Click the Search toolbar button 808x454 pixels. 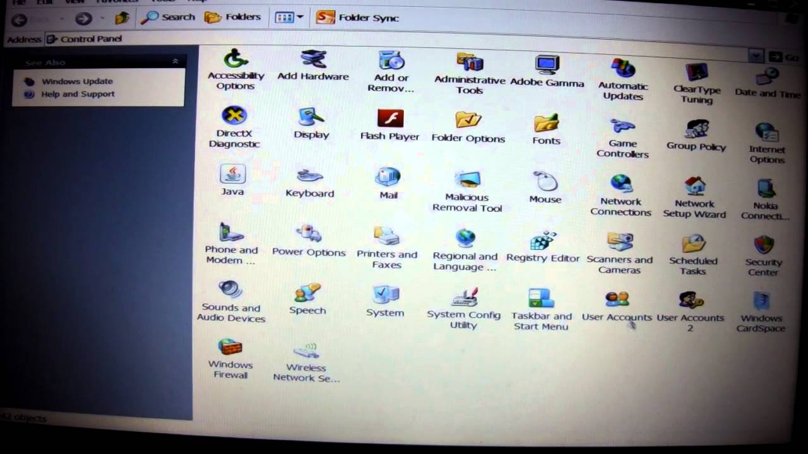(168, 17)
